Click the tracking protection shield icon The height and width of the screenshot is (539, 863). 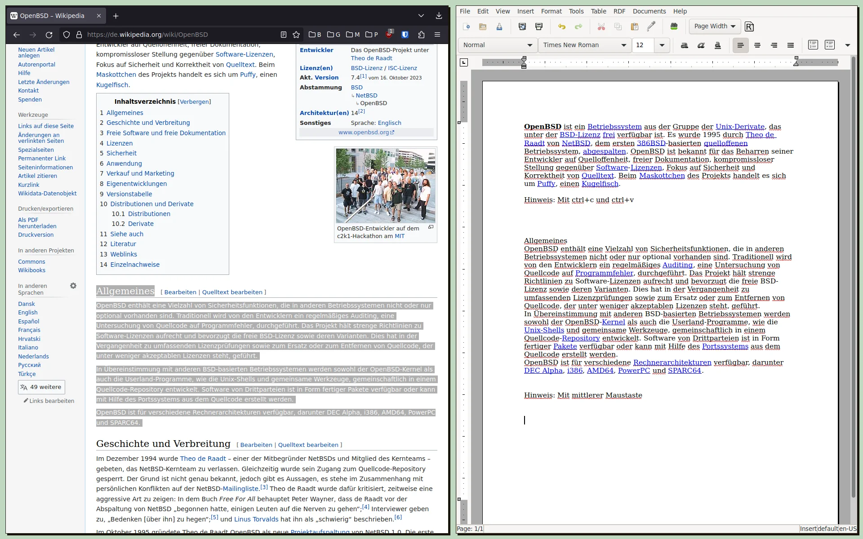67,35
